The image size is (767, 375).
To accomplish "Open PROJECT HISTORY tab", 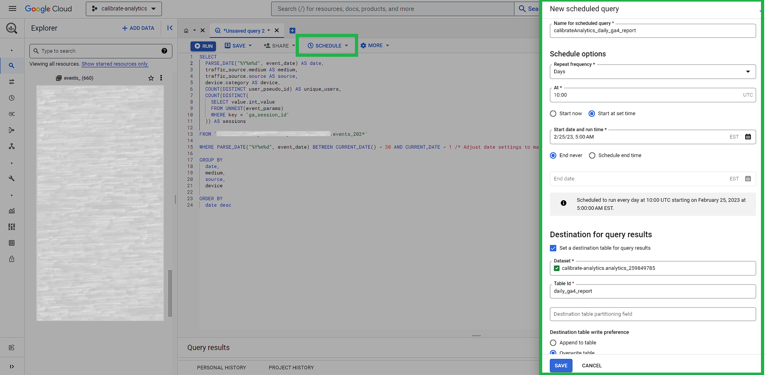I will pos(291,367).
